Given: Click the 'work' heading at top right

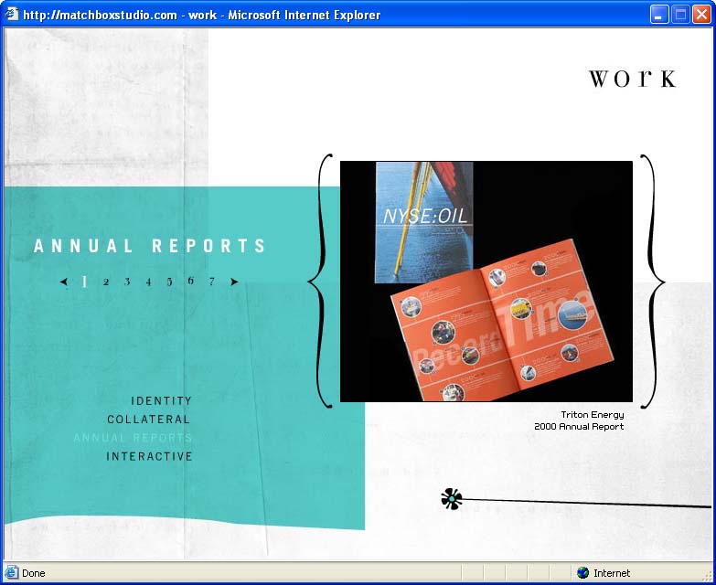Looking at the screenshot, I should tap(632, 79).
